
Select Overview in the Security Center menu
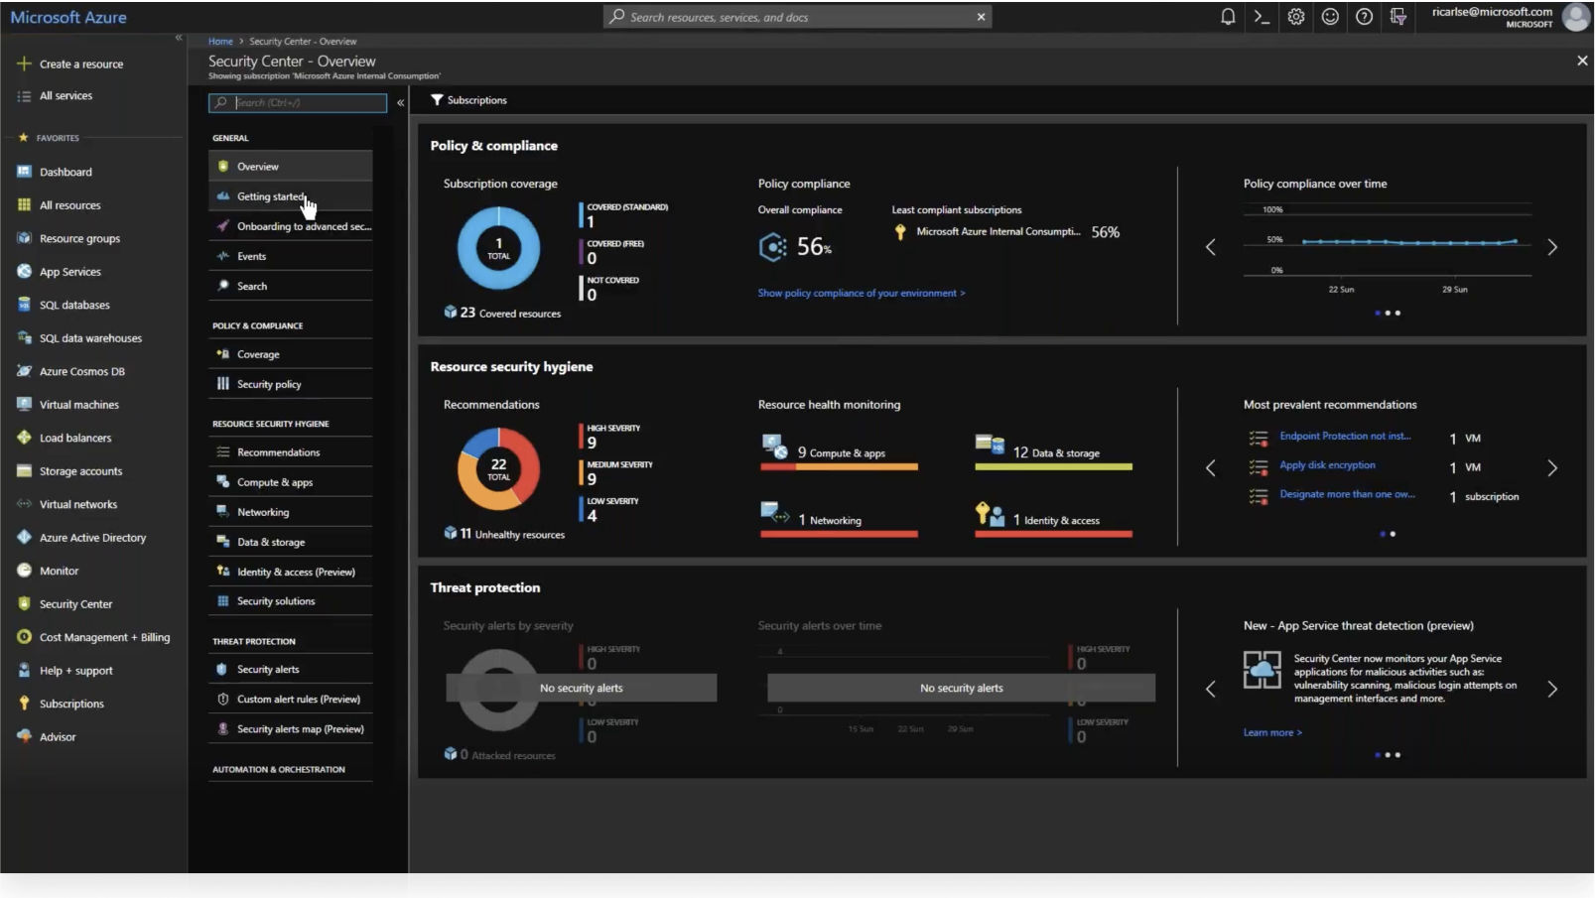tap(290, 167)
